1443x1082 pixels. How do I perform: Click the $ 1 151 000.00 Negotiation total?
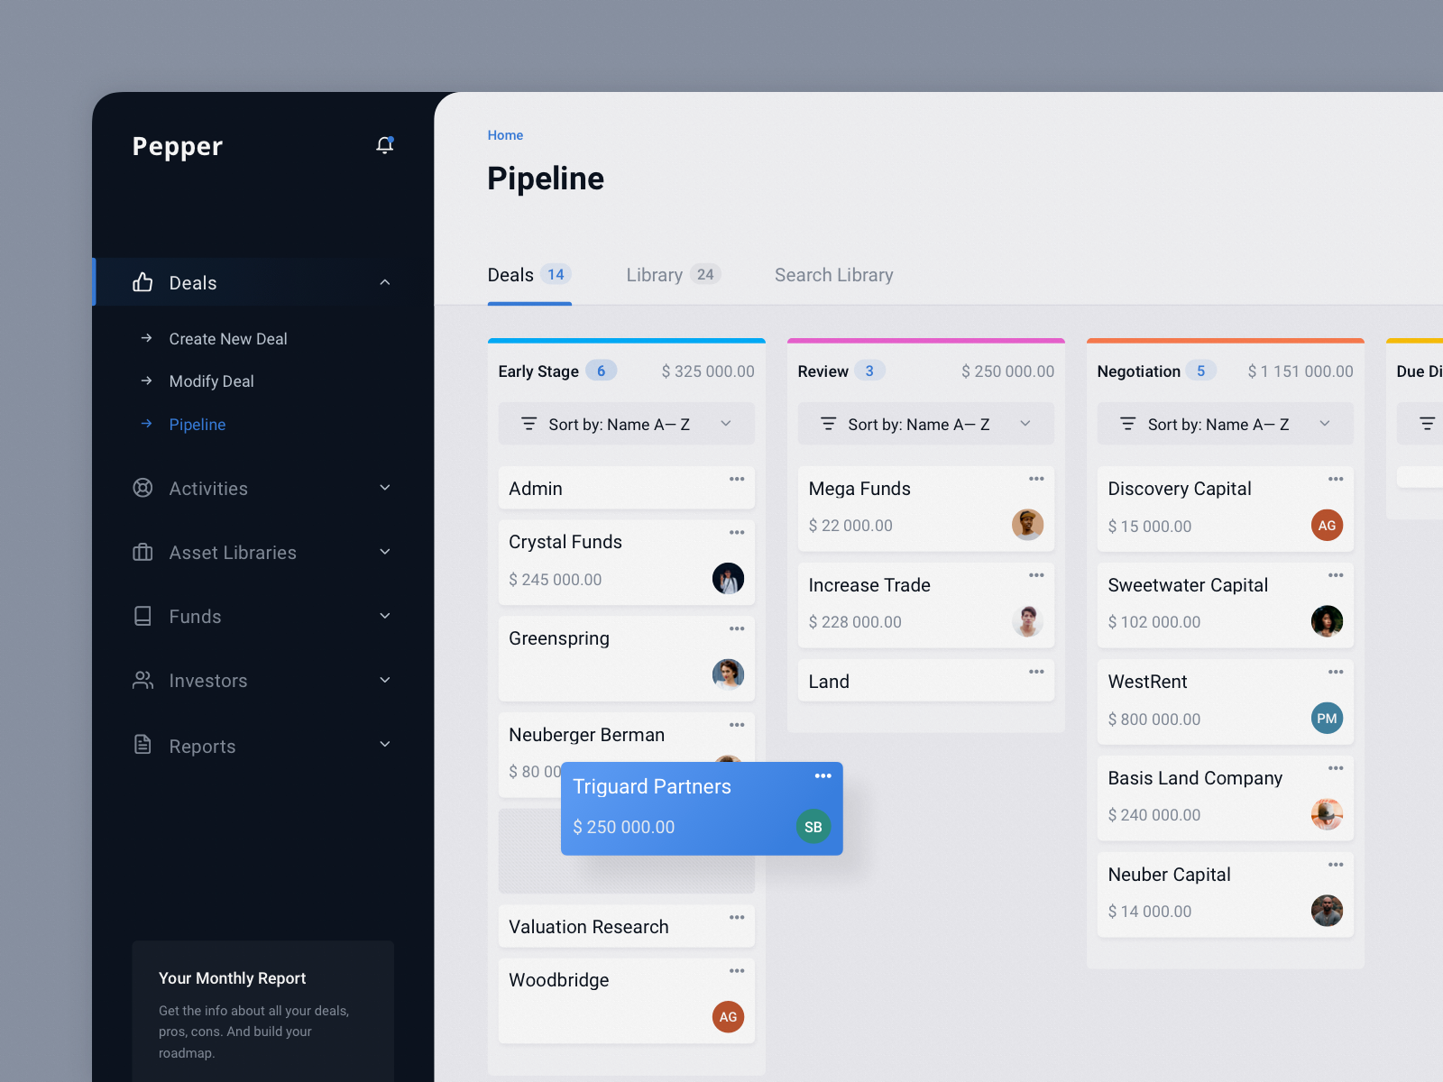coord(1301,371)
